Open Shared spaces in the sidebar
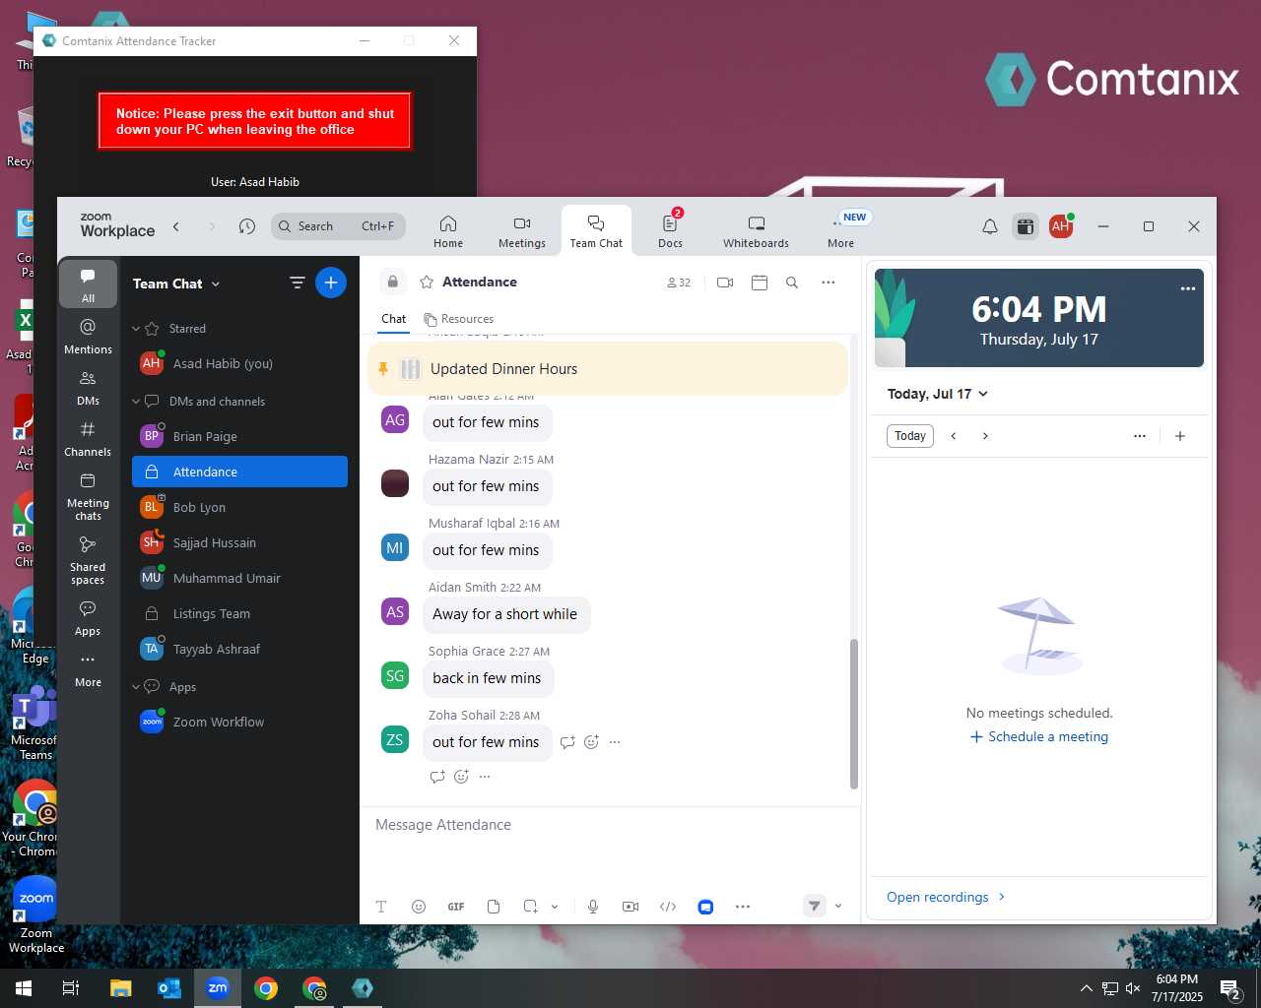Image resolution: width=1261 pixels, height=1008 pixels. pyautogui.click(x=88, y=559)
